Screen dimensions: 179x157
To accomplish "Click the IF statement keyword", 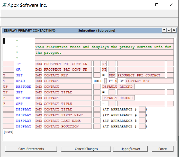I will point(19,64).
